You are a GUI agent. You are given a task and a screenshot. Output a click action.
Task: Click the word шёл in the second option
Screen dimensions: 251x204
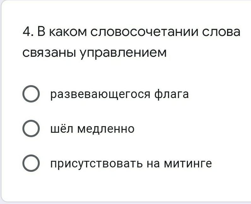click(x=62, y=128)
